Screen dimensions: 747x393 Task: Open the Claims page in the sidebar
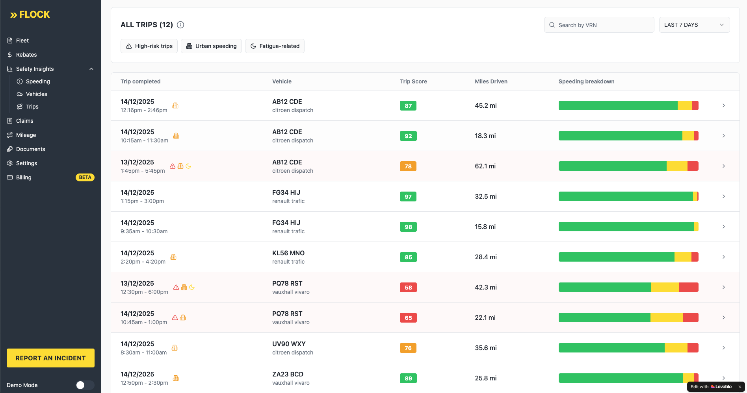[24, 121]
